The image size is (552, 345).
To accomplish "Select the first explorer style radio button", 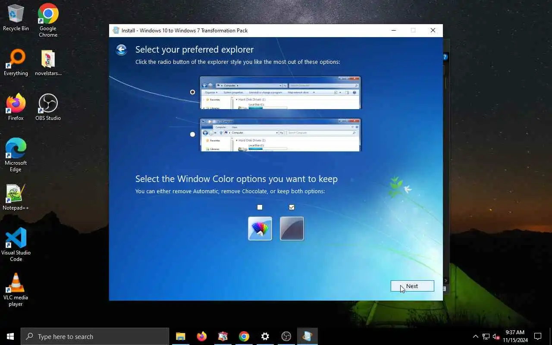I will [x=192, y=92].
